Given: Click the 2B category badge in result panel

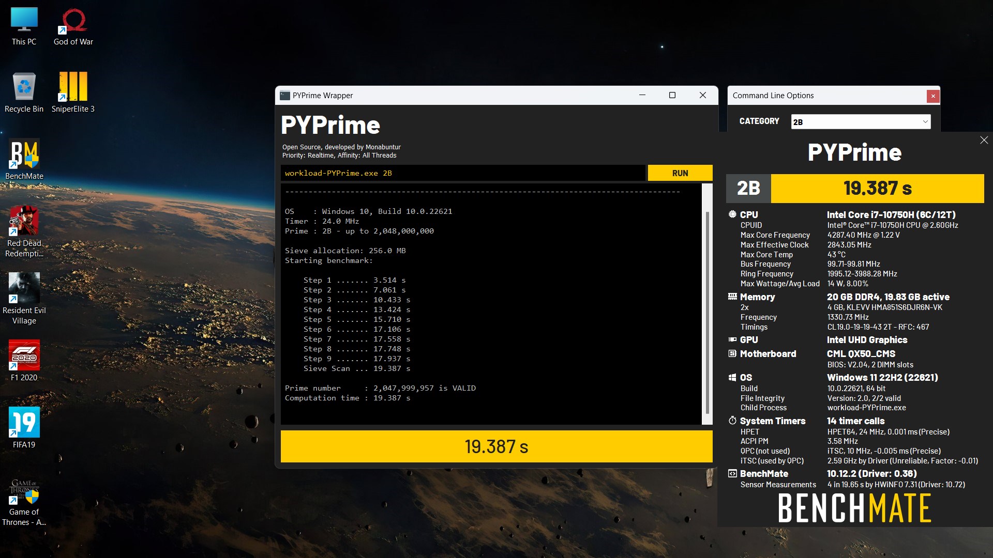Looking at the screenshot, I should tap(748, 189).
